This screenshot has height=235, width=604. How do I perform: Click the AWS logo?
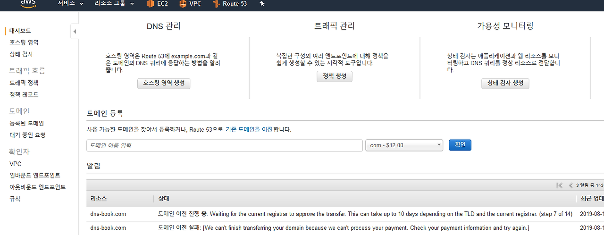point(27,4)
